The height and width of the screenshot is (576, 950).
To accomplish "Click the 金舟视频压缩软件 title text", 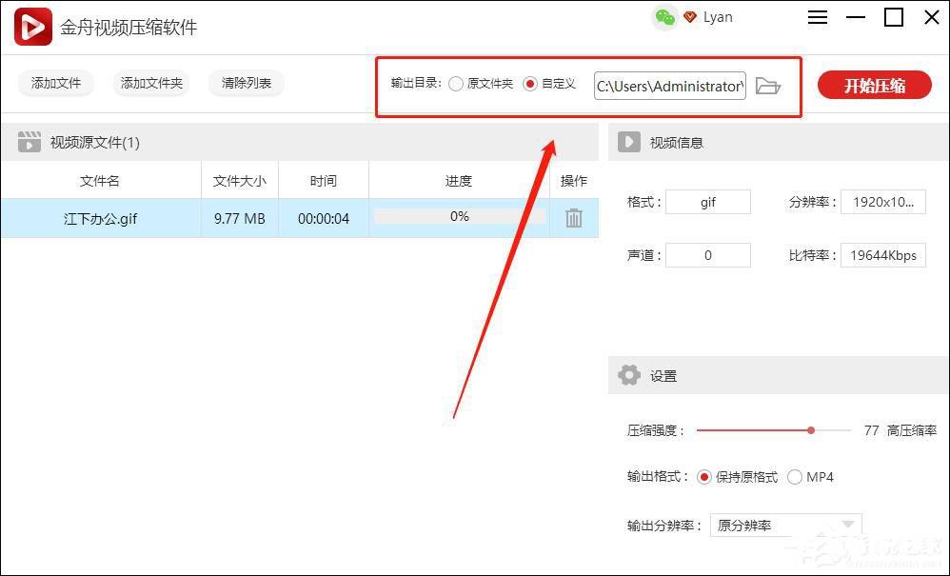I will coord(129,28).
